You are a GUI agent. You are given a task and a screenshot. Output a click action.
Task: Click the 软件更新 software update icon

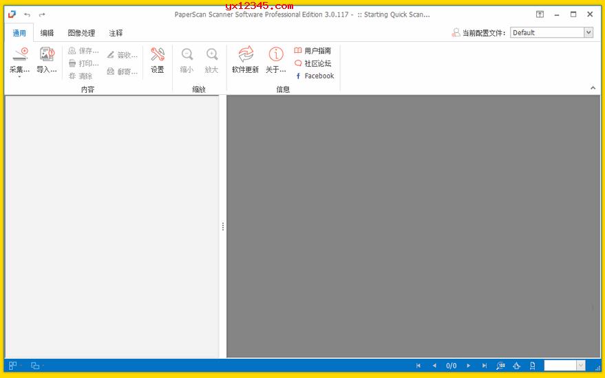pyautogui.click(x=246, y=54)
